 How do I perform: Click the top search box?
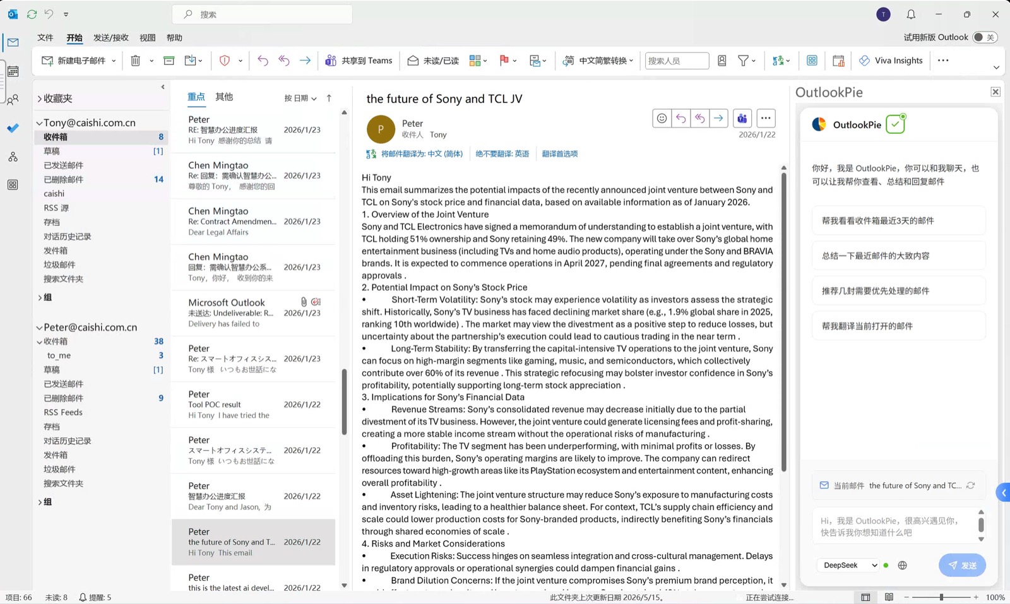click(263, 14)
